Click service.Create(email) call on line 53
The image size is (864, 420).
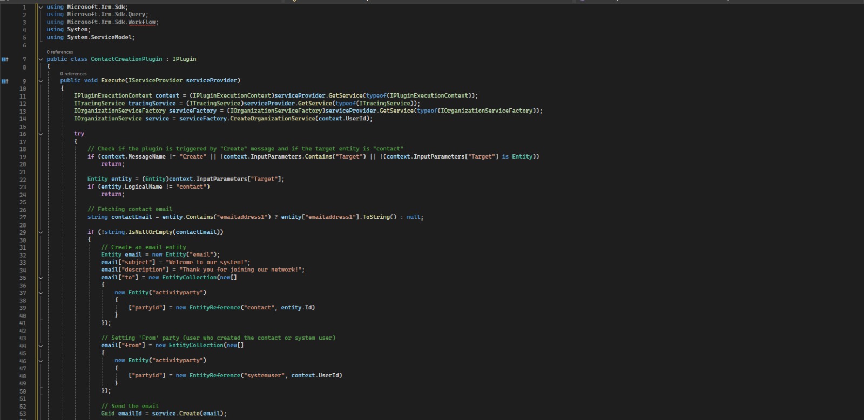tap(189, 414)
